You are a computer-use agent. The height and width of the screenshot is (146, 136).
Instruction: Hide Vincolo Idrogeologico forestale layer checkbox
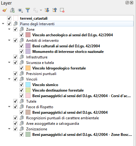point(22,68)
